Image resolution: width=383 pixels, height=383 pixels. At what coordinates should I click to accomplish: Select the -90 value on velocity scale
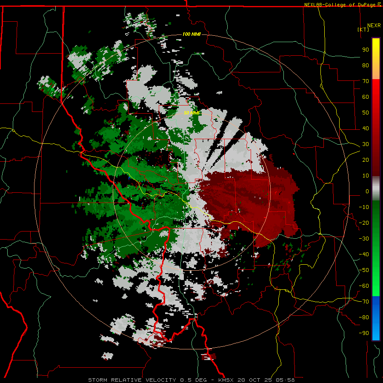point(364,333)
